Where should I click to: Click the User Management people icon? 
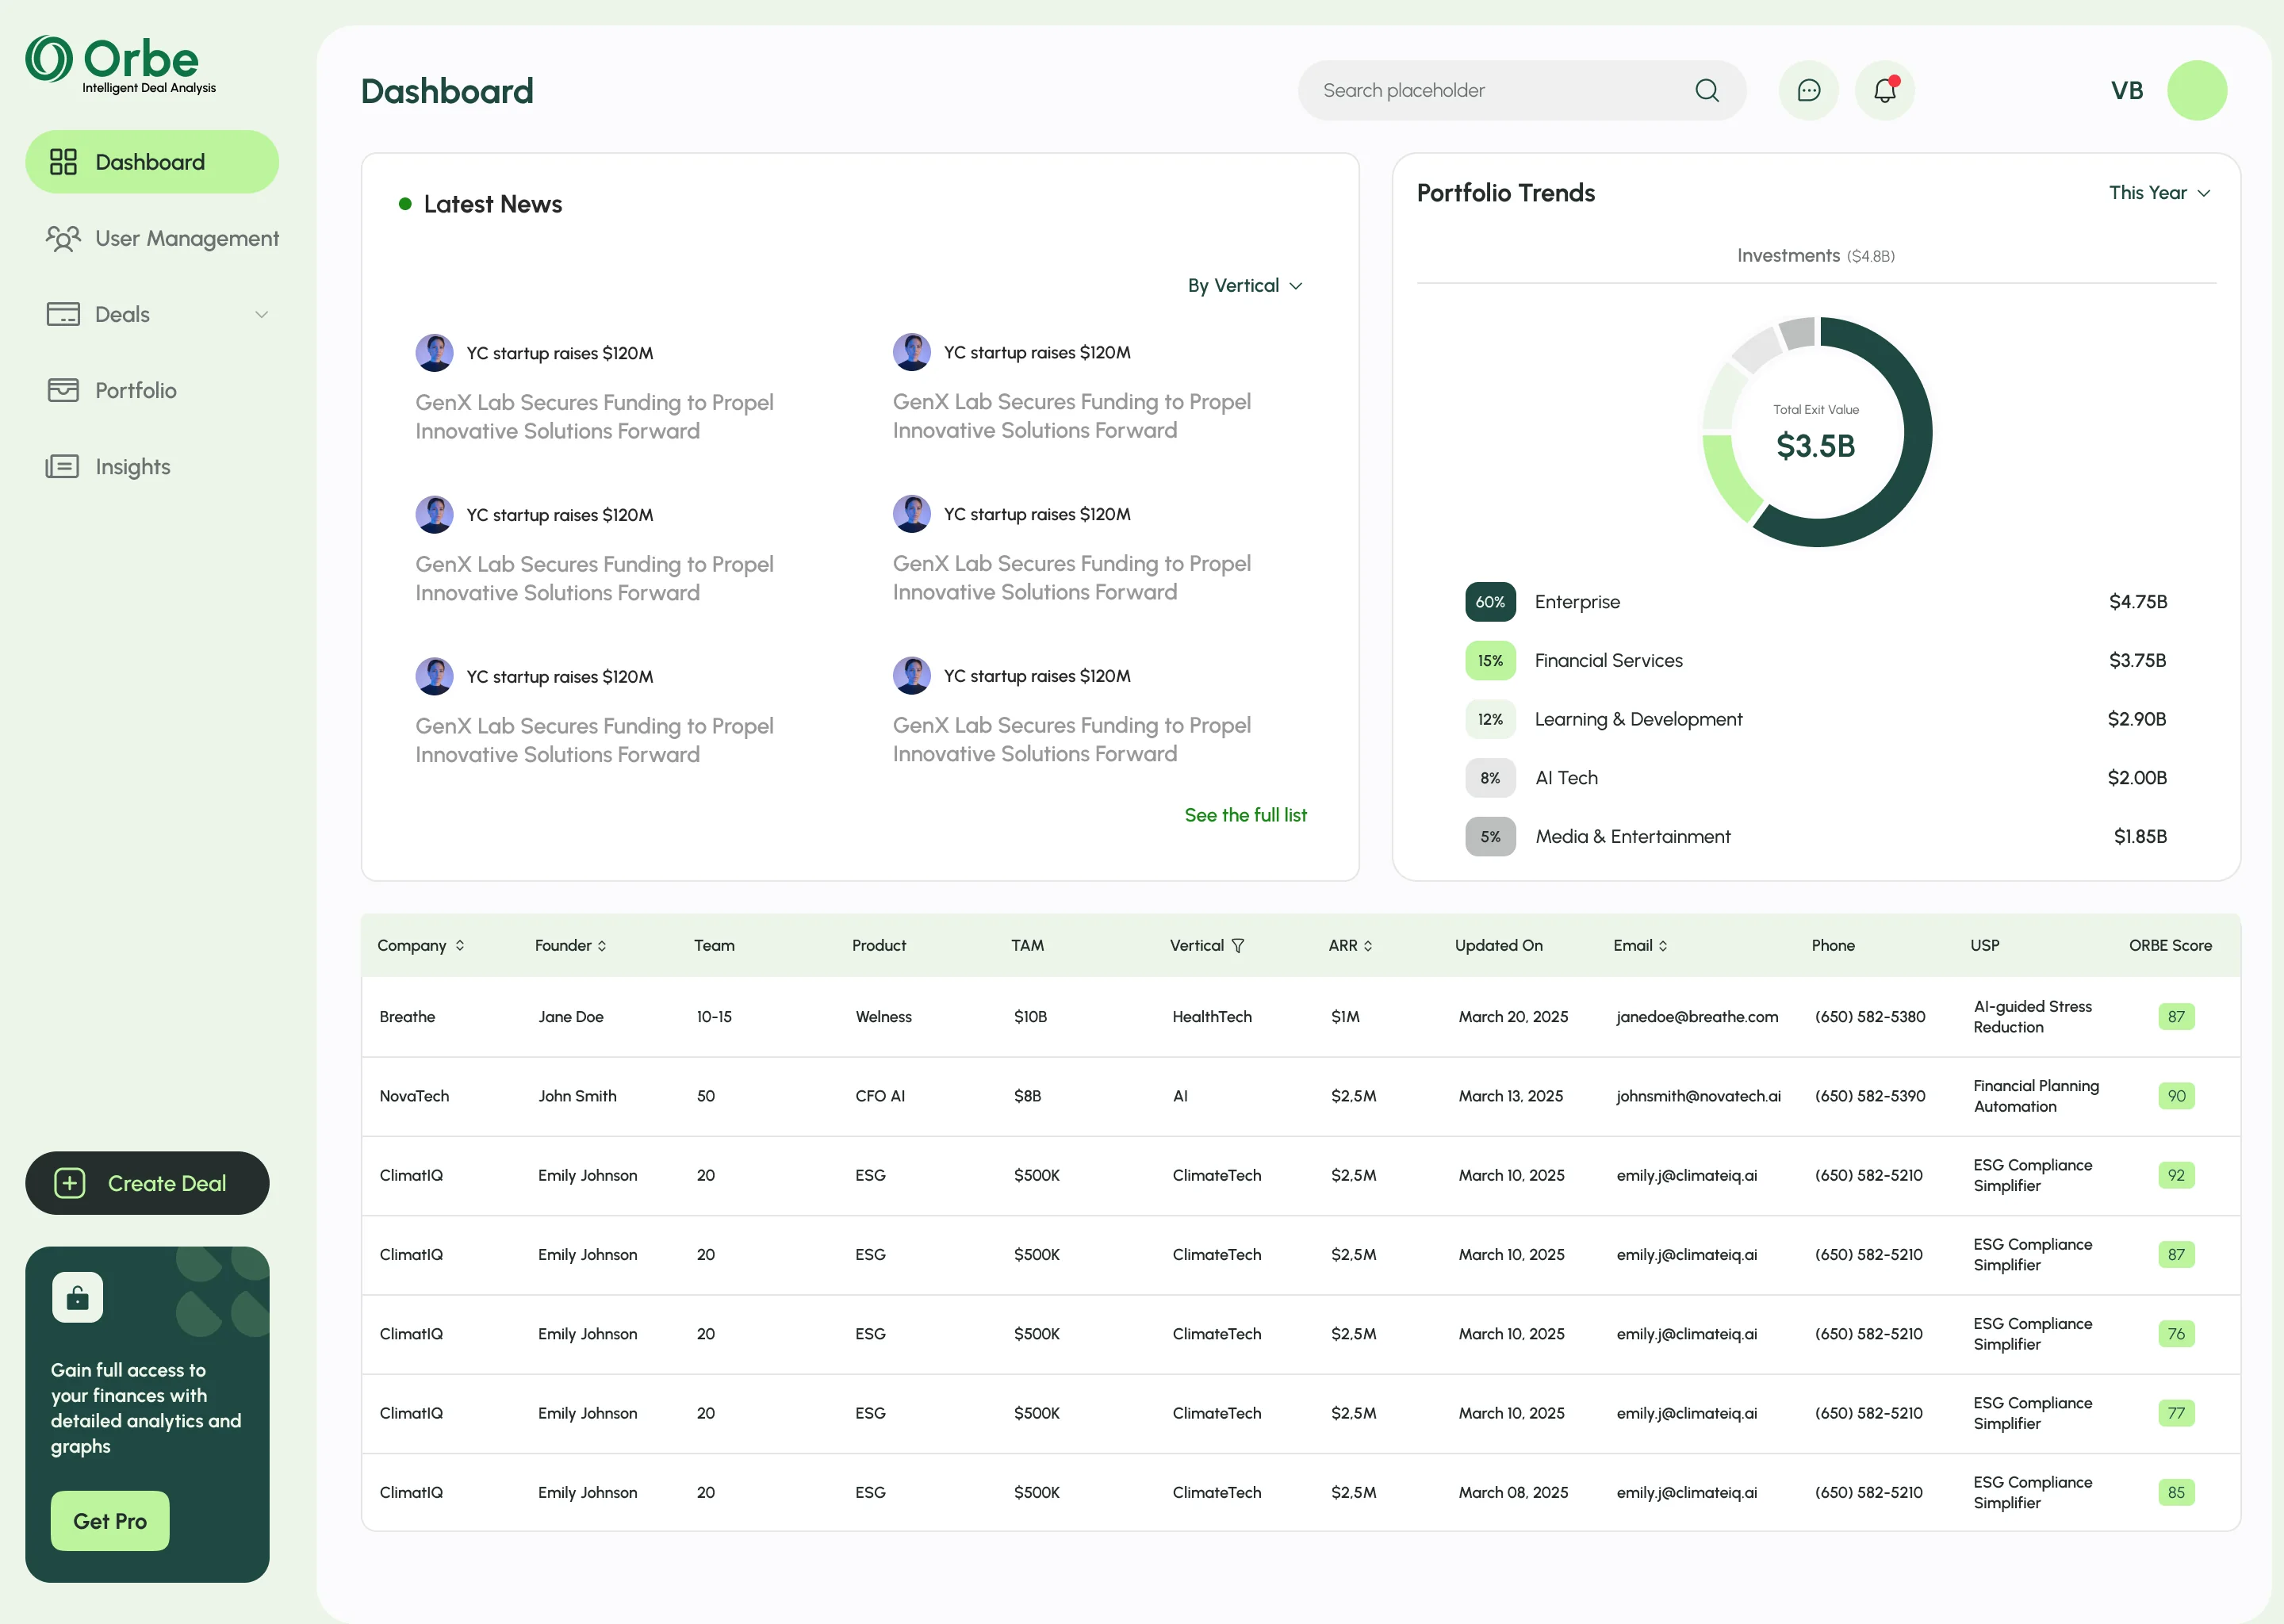[x=63, y=238]
